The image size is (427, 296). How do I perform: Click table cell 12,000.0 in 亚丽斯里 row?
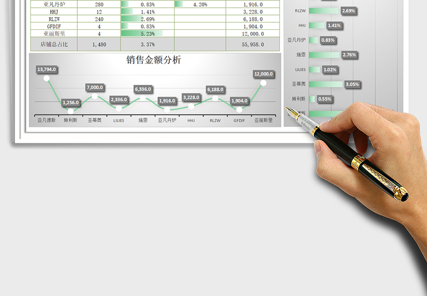click(252, 34)
